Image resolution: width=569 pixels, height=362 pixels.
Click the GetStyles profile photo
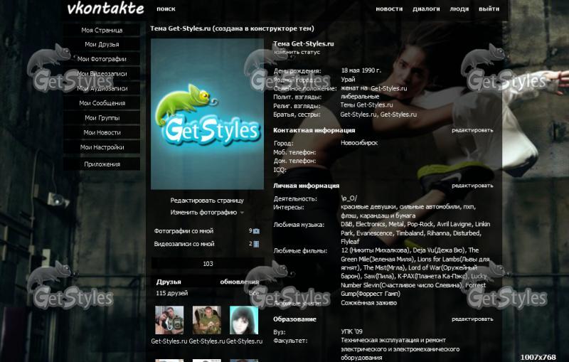click(x=207, y=115)
